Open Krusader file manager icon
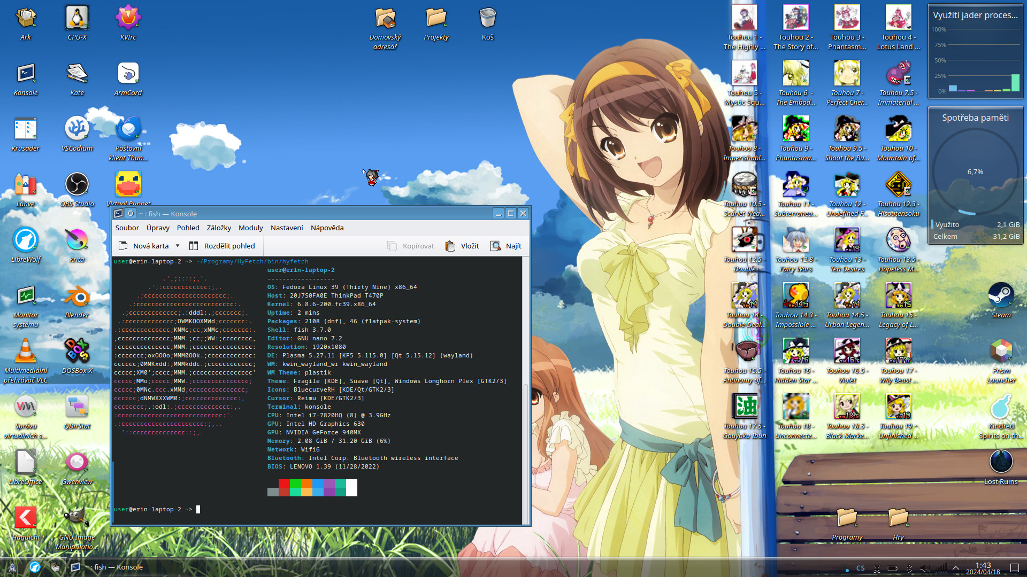 (x=26, y=135)
